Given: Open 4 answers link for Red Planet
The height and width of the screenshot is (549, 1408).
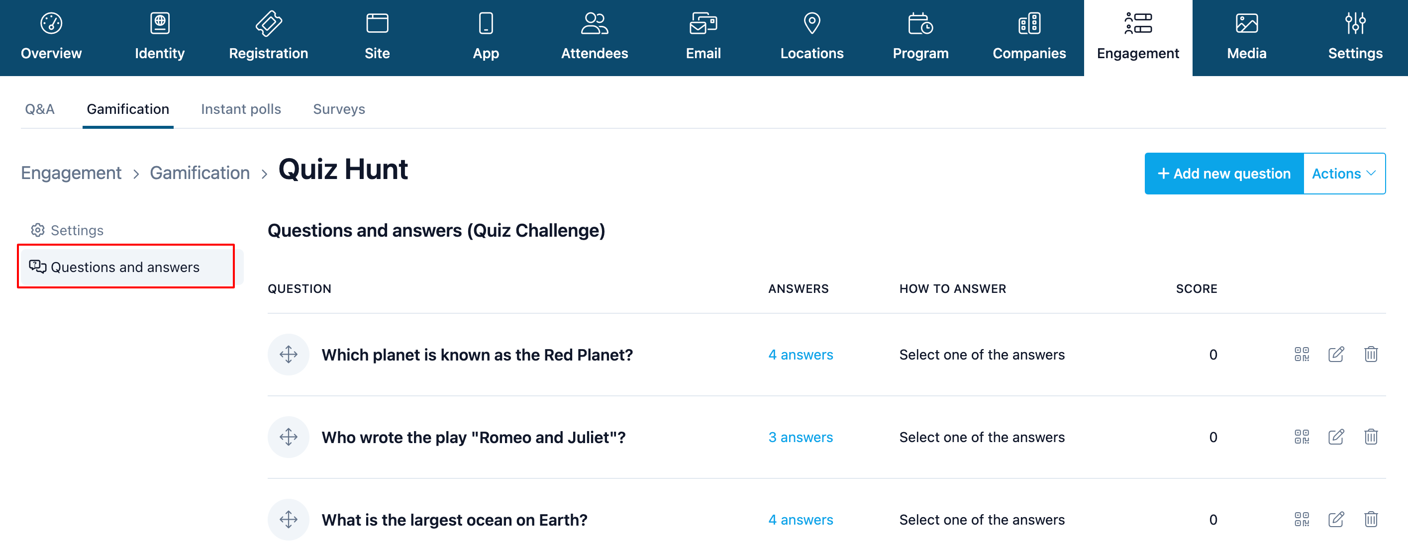Looking at the screenshot, I should pyautogui.click(x=801, y=355).
